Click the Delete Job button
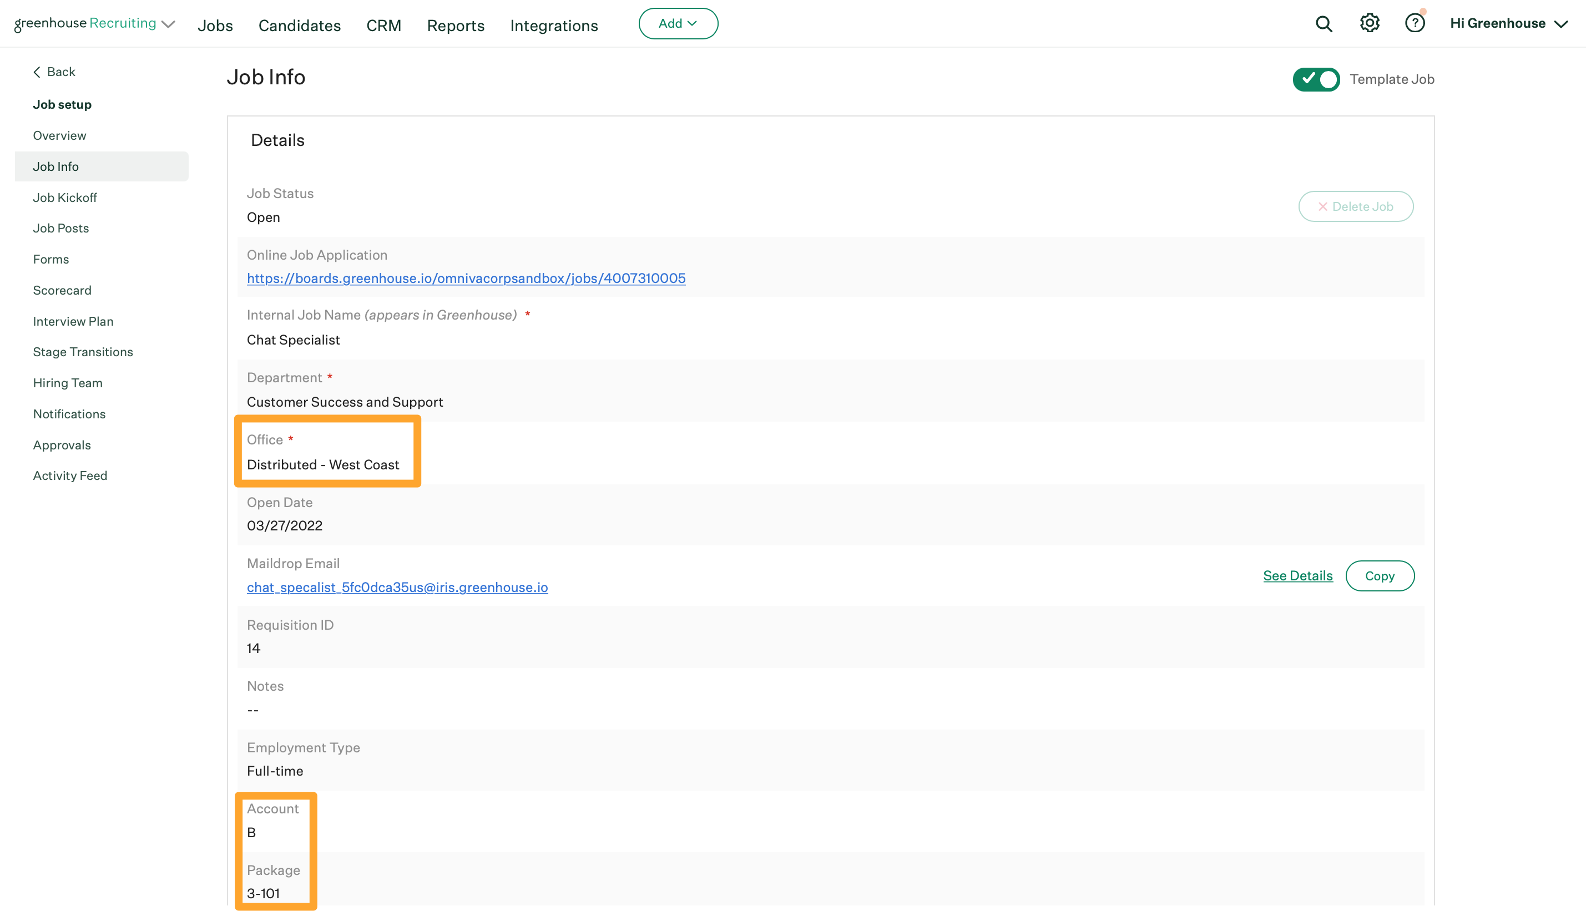 [1355, 206]
